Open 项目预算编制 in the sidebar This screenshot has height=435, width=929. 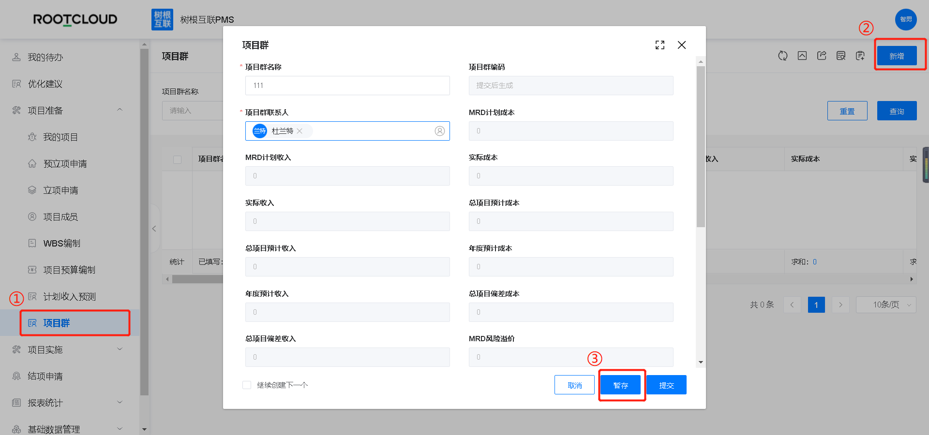[x=69, y=270]
